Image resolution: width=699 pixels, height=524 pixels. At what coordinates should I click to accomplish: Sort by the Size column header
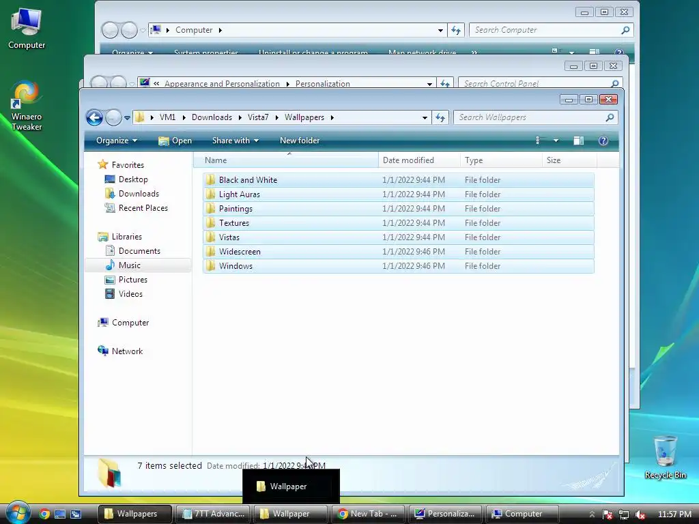tap(569, 160)
